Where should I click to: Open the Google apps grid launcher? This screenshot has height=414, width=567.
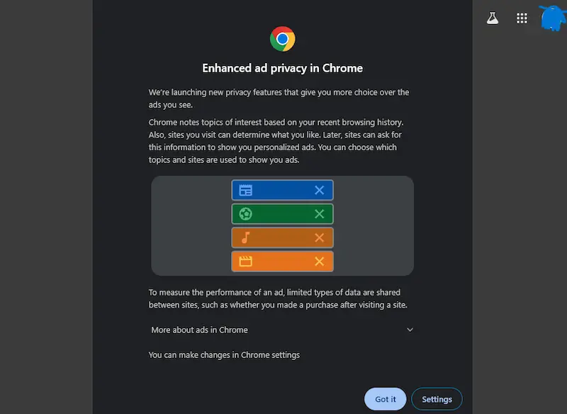522,18
